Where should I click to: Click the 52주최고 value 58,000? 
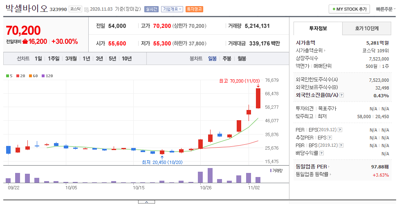(x=364, y=117)
